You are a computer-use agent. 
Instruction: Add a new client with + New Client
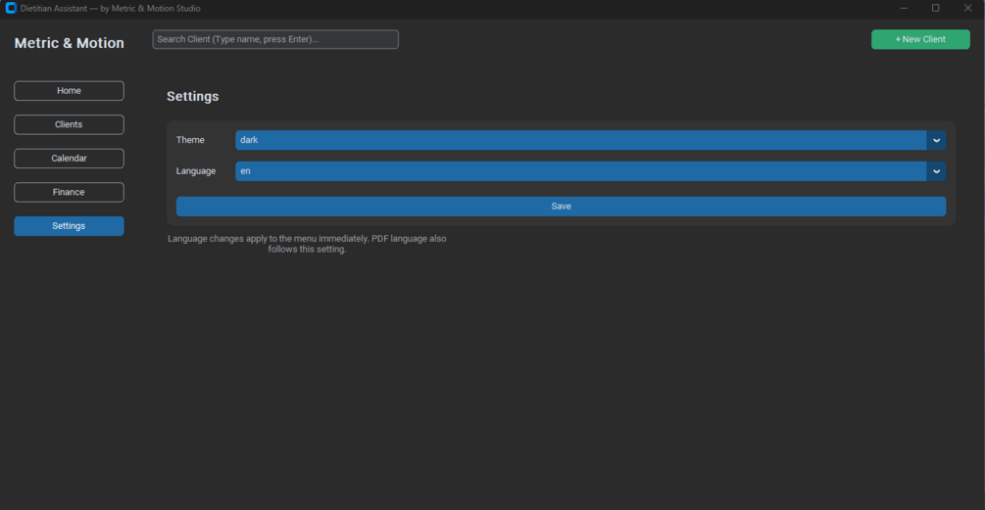(x=920, y=39)
